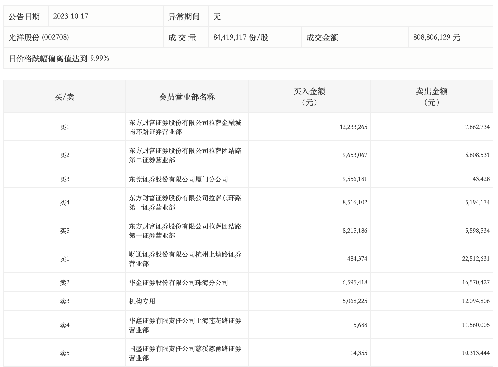The height and width of the screenshot is (367, 498).
Task: Click the -9.99% price deviation notice row
Action: pos(59,59)
